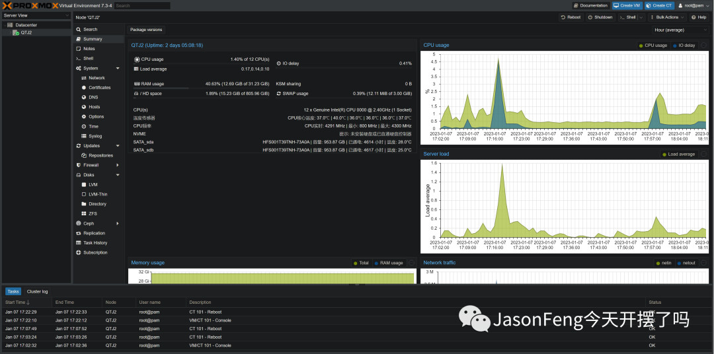The width and height of the screenshot is (714, 354).
Task: Click the Task History icon
Action: (x=78, y=243)
